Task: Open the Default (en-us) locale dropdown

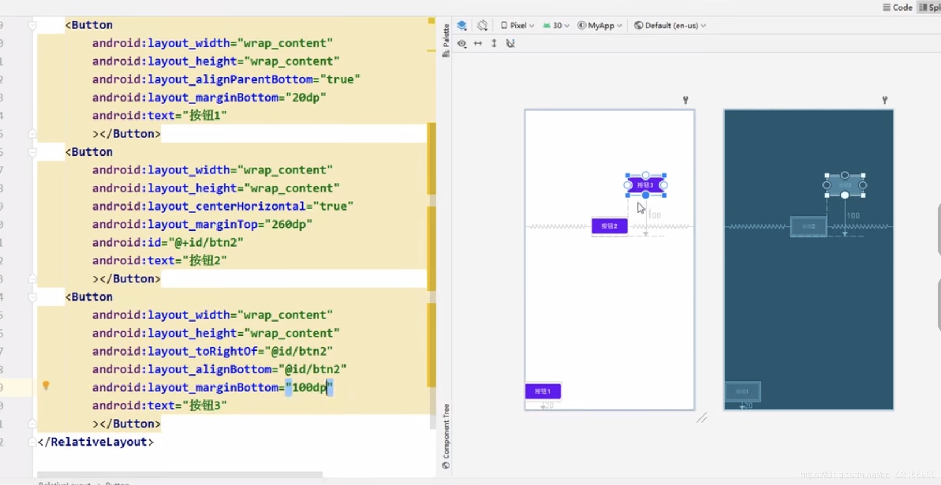Action: click(x=670, y=26)
